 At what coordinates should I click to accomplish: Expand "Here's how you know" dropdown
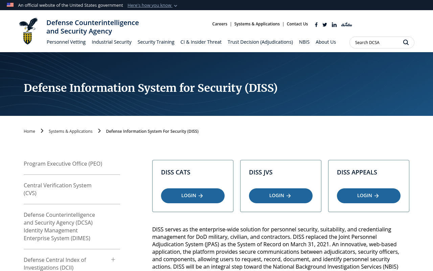click(x=152, y=5)
